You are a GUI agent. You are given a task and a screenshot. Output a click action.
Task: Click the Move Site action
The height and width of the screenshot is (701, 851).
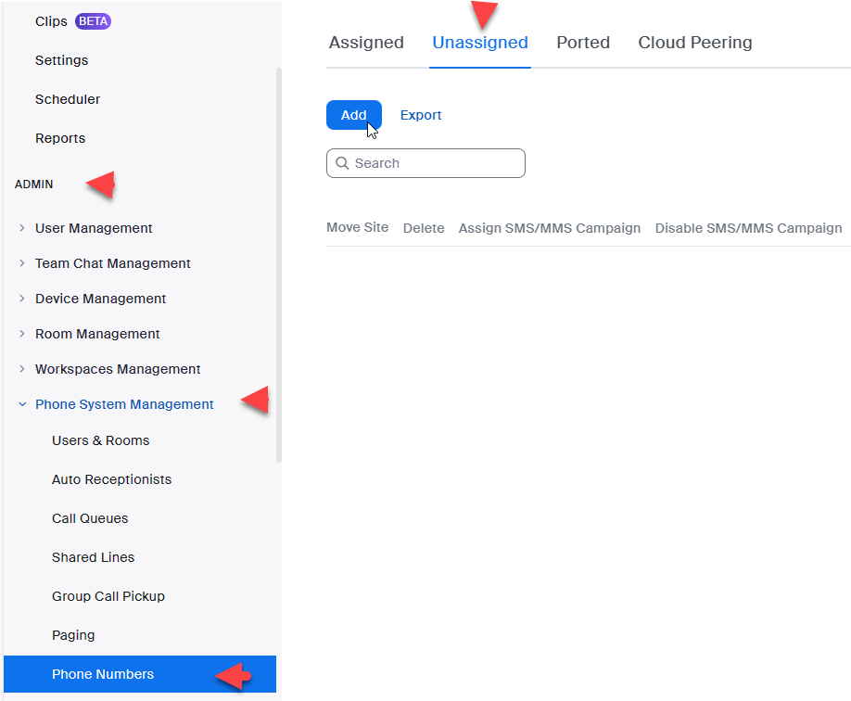point(357,228)
